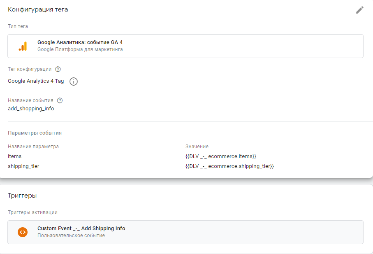Open the Google Аналитика: событие GA 4 tag type

coord(80,42)
